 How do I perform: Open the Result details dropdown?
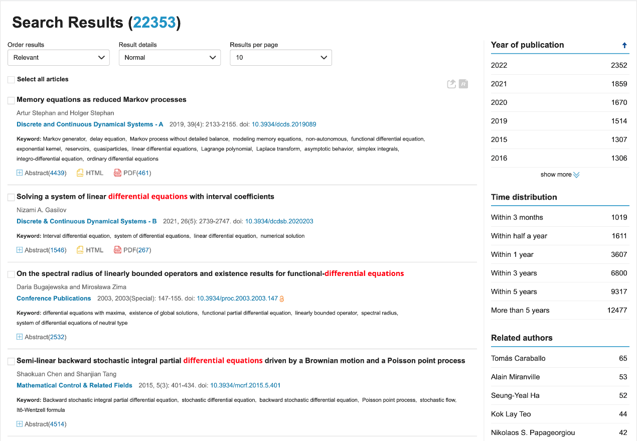click(x=170, y=58)
